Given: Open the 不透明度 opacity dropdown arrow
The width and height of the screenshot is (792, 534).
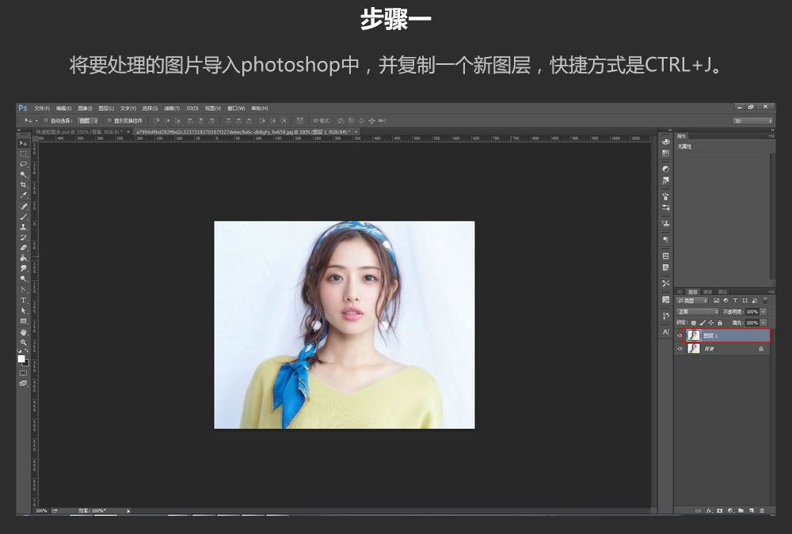Looking at the screenshot, I should 763,312.
